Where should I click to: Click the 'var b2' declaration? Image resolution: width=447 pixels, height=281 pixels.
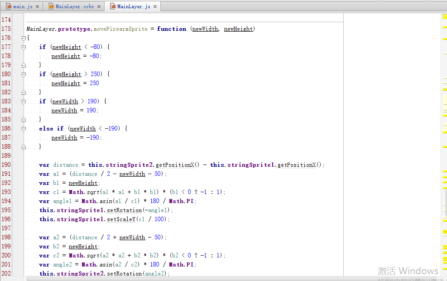pos(49,247)
